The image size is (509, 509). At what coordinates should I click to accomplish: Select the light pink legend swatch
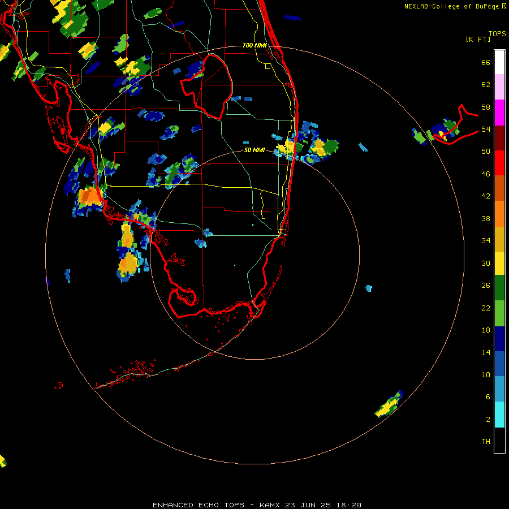pyautogui.click(x=499, y=87)
